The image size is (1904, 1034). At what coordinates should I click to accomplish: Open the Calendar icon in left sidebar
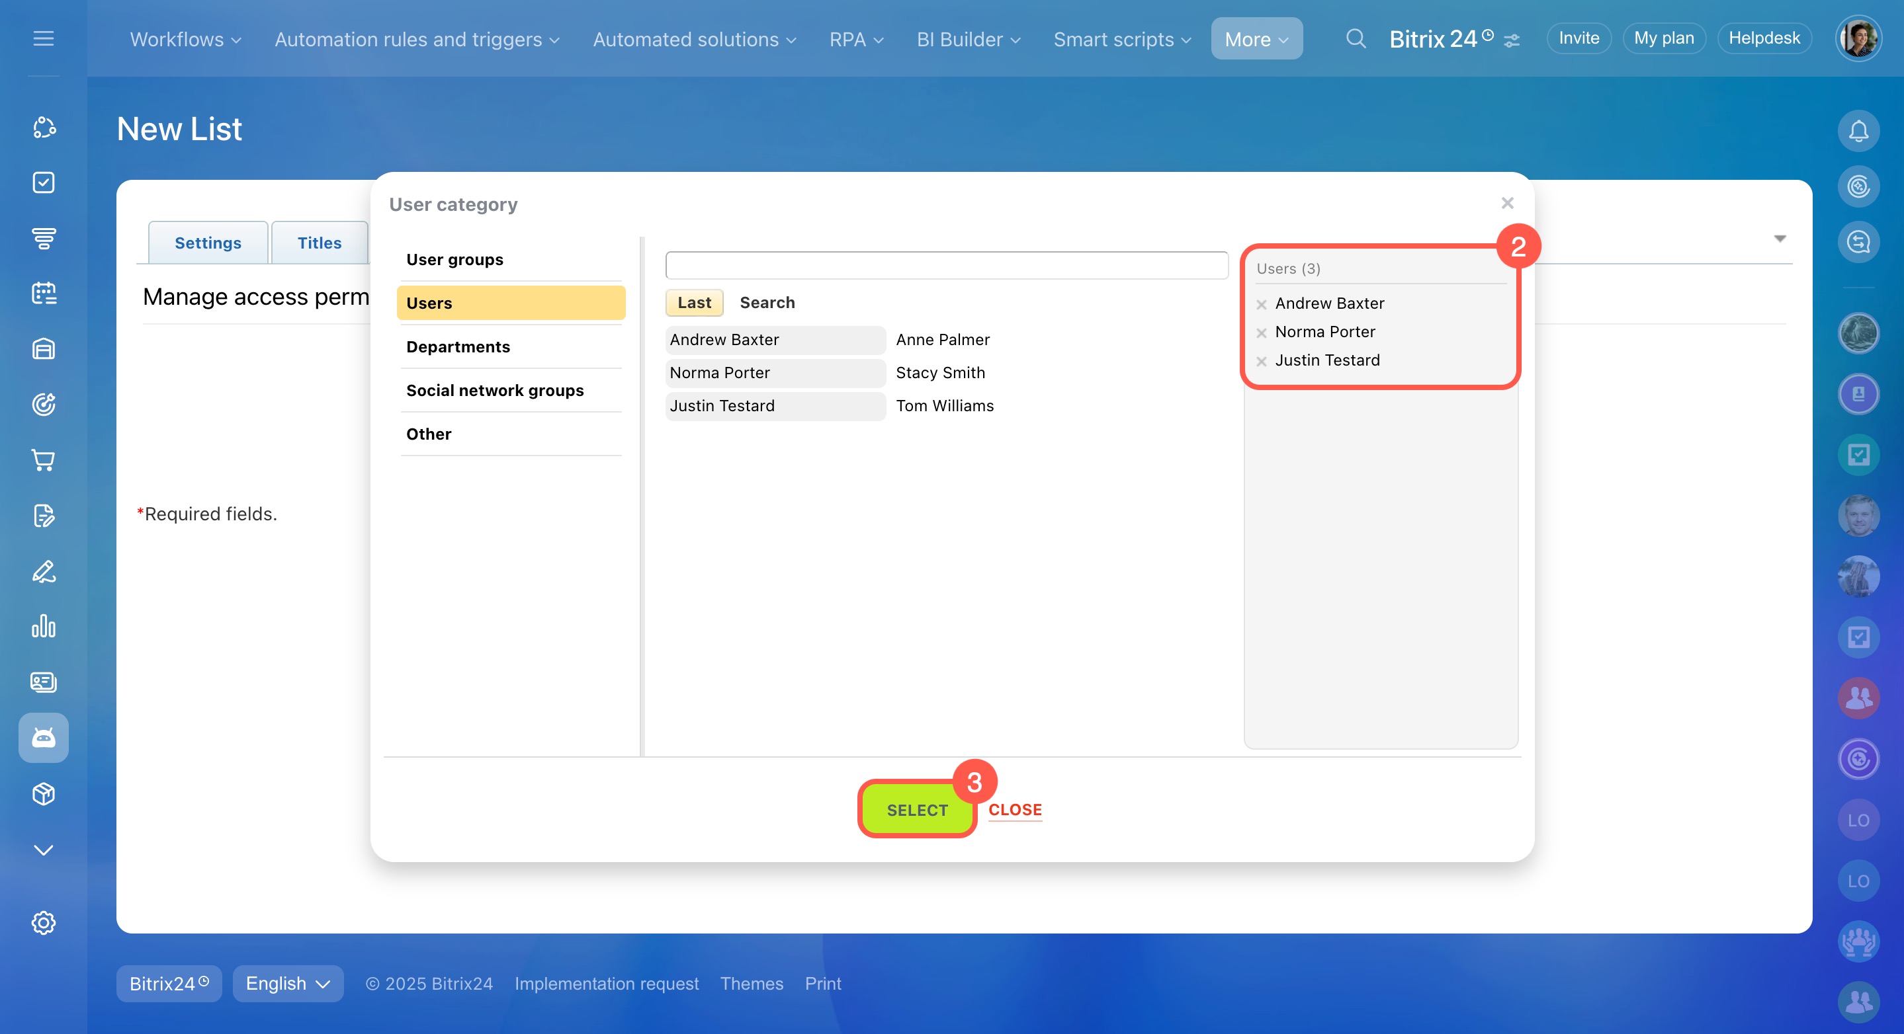click(x=44, y=294)
